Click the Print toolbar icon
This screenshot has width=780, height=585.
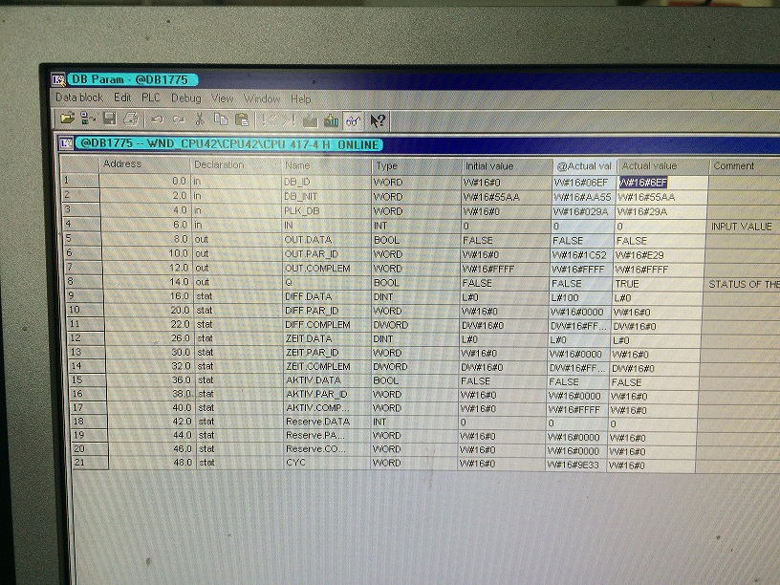(x=131, y=119)
